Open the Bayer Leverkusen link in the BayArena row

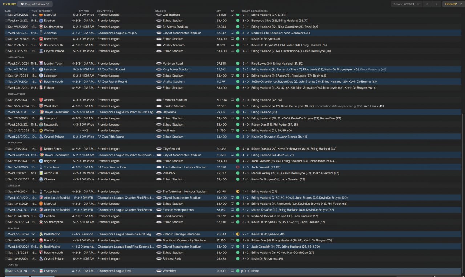[57, 112]
